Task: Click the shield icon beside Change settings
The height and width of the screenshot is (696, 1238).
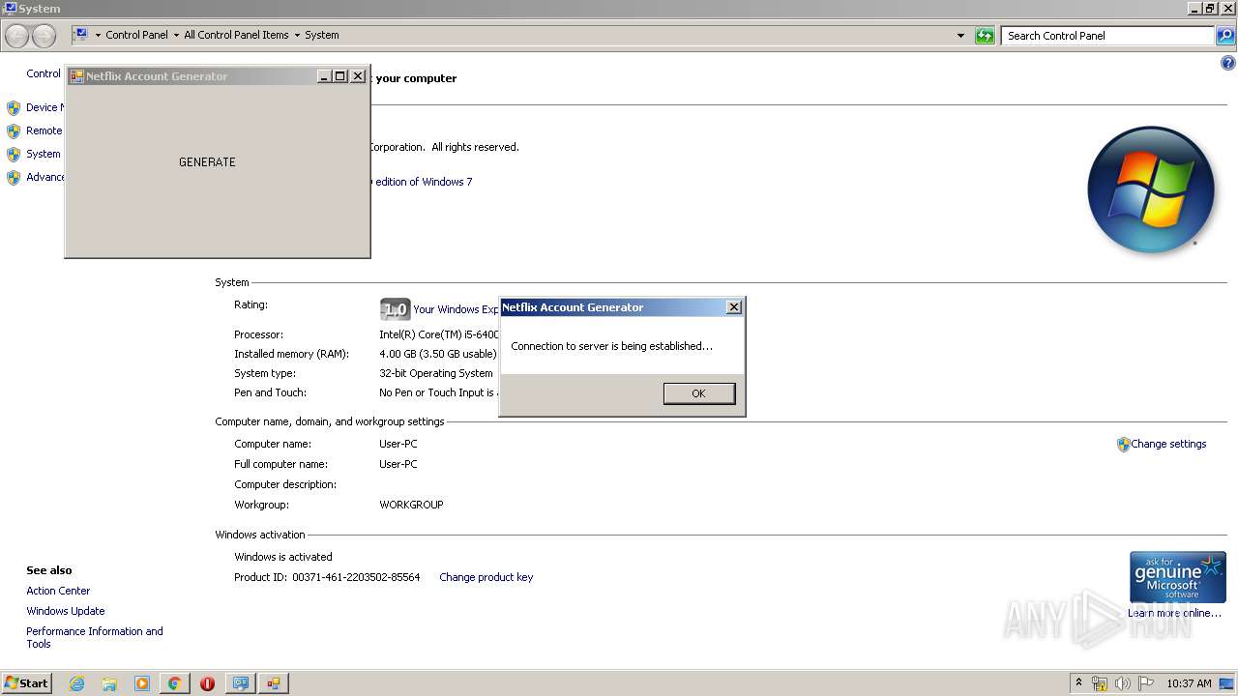Action: tap(1123, 445)
